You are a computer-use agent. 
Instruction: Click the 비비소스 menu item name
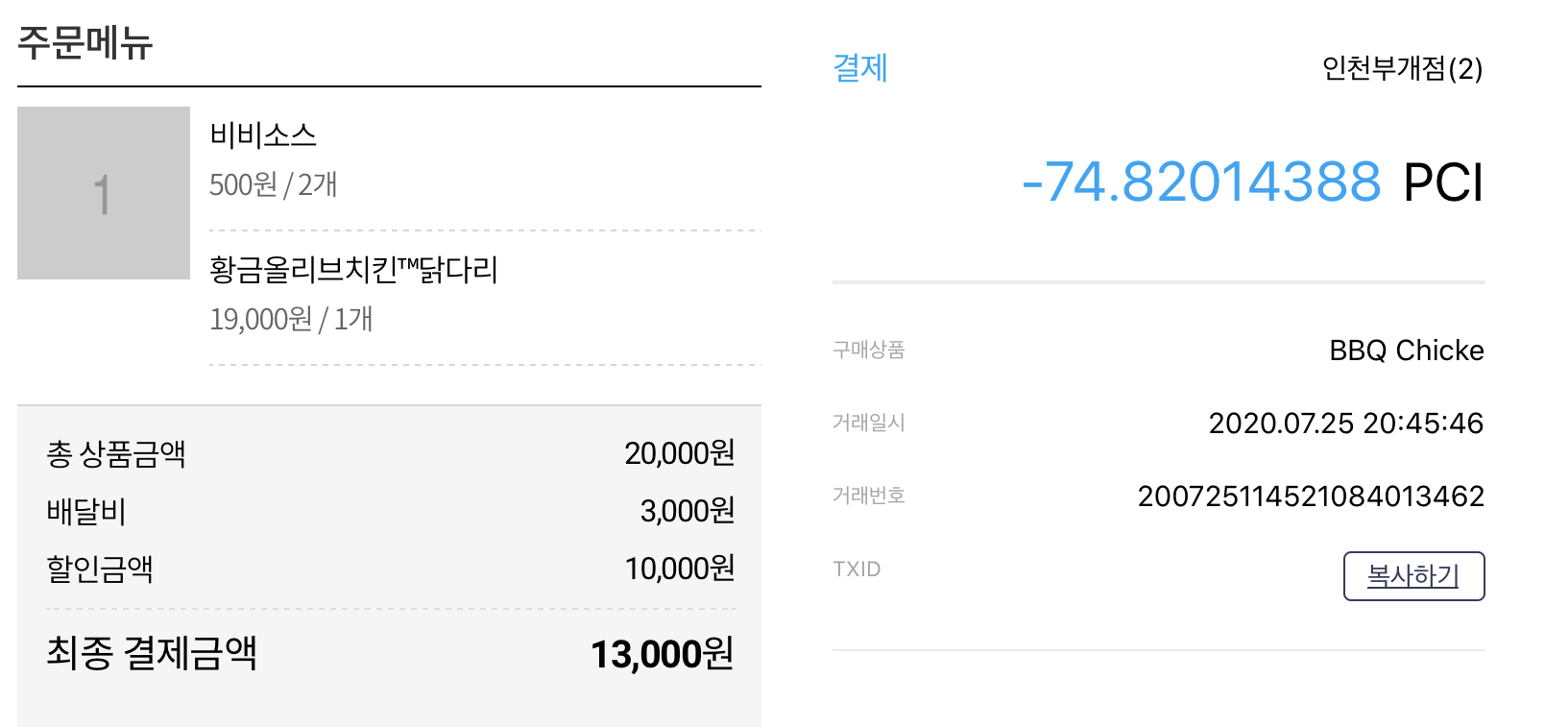pos(263,135)
